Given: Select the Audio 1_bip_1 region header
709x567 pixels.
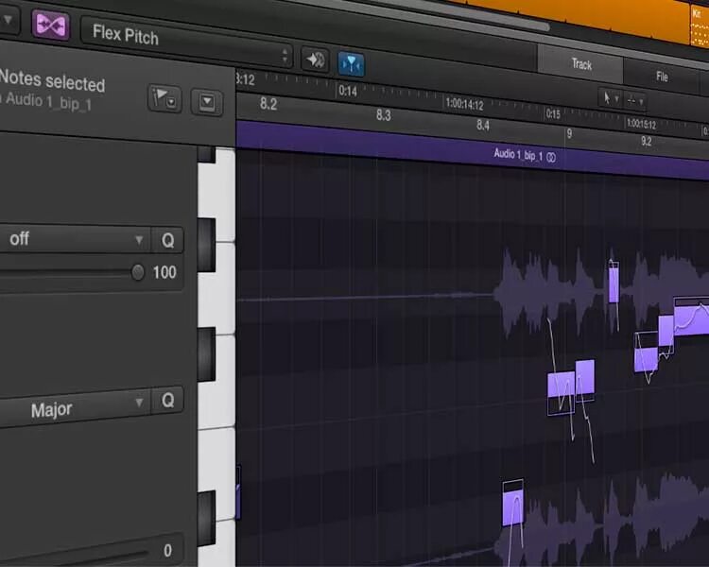Looking at the screenshot, I should click(x=472, y=149).
